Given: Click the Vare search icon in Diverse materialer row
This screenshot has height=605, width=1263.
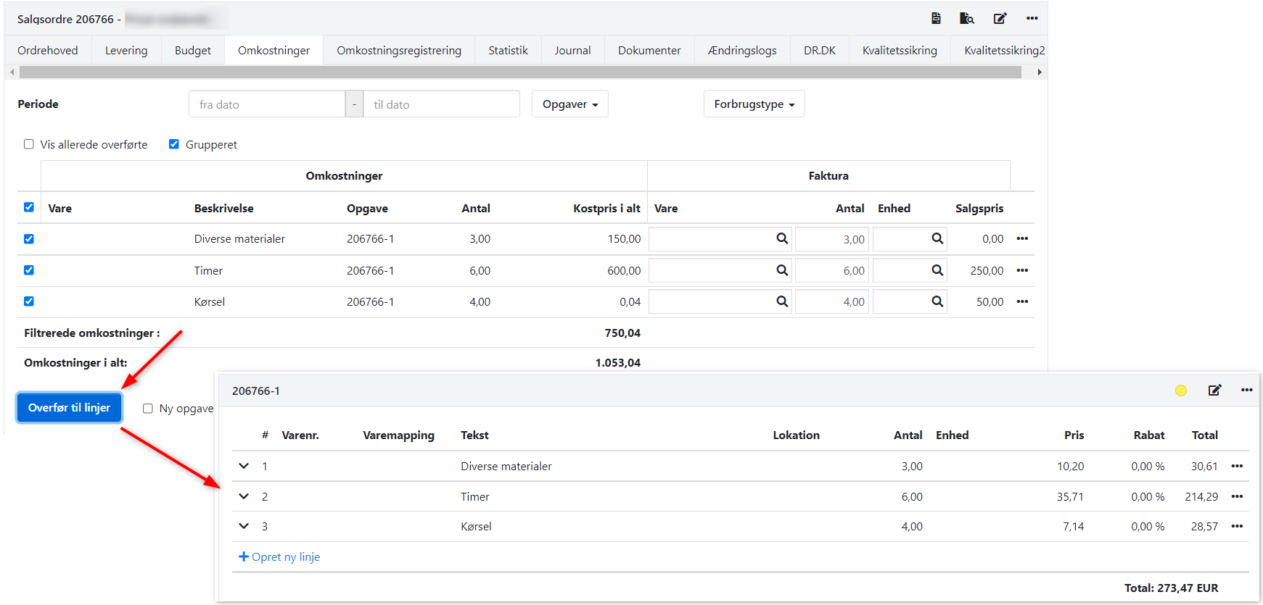Looking at the screenshot, I should 782,238.
